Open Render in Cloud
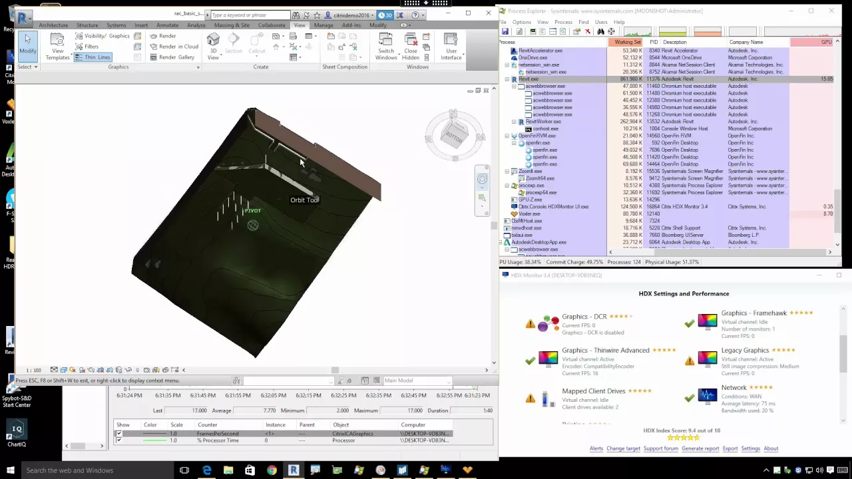The width and height of the screenshot is (852, 479). [x=174, y=47]
